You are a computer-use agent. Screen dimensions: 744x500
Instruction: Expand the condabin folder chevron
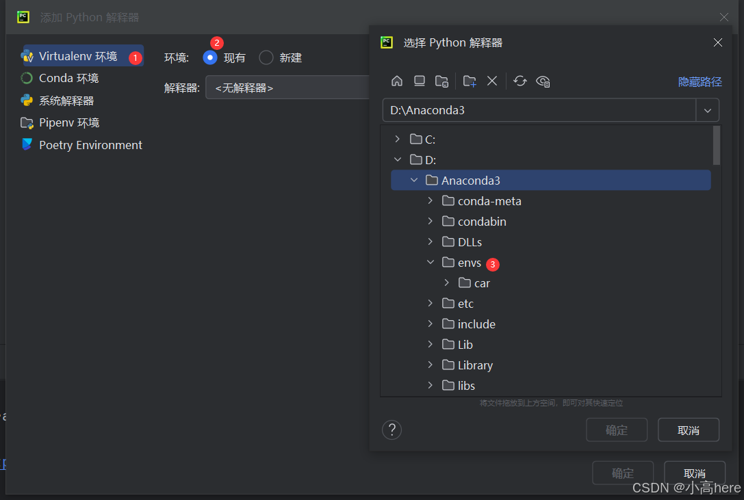click(x=431, y=221)
